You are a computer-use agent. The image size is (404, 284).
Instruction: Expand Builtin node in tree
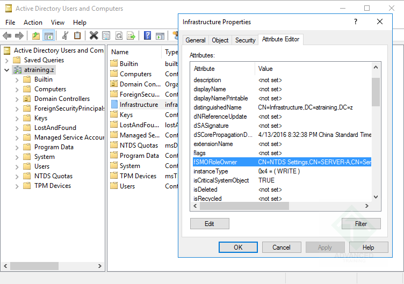(17, 80)
